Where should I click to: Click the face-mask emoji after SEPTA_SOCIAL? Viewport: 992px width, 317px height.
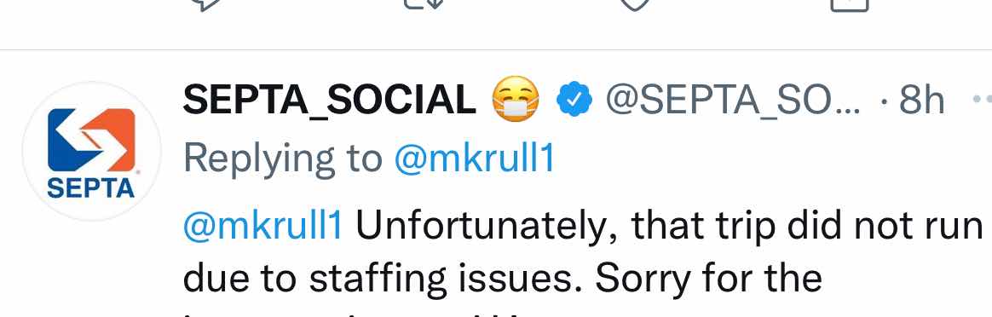point(515,100)
